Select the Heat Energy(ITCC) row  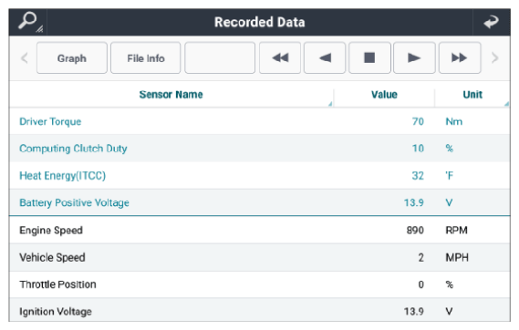[259, 175]
